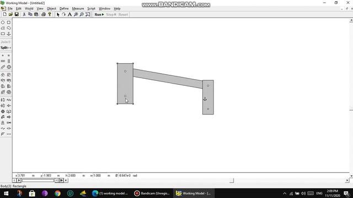Screen dimensions: 353x198
Task: Click the frame step-forward button
Action: pyautogui.click(x=61, y=180)
